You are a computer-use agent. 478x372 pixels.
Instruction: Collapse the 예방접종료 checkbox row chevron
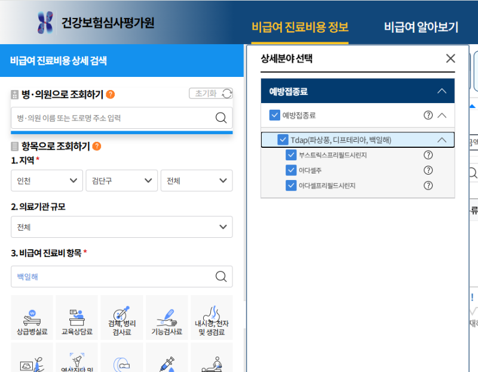[442, 115]
